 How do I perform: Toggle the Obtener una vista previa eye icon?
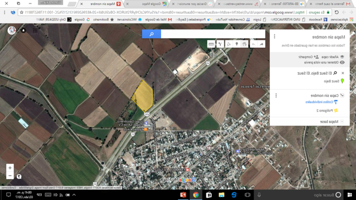tap(342, 62)
